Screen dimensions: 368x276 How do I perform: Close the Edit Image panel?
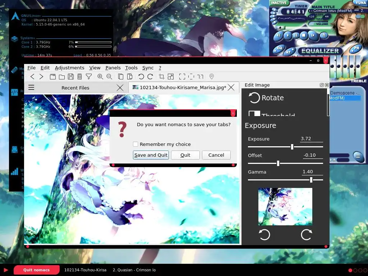pyautogui.click(x=327, y=85)
